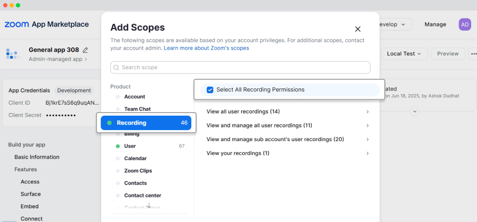
Task: Open Basic Information in Build your app
Action: pyautogui.click(x=37, y=157)
